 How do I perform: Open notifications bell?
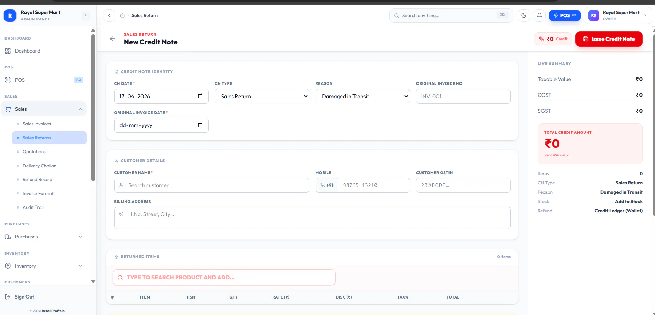539,15
